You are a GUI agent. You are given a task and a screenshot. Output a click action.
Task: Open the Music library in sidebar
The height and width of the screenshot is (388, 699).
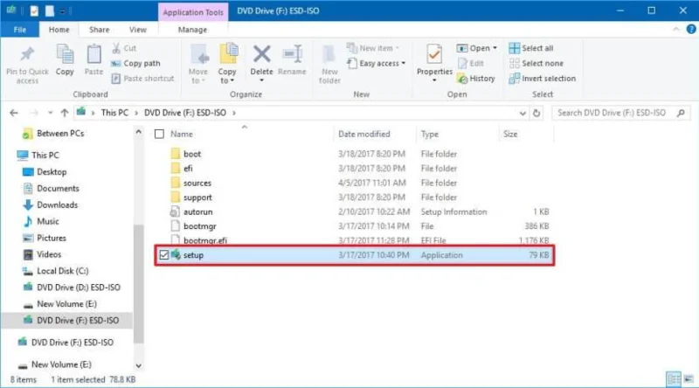pos(48,222)
